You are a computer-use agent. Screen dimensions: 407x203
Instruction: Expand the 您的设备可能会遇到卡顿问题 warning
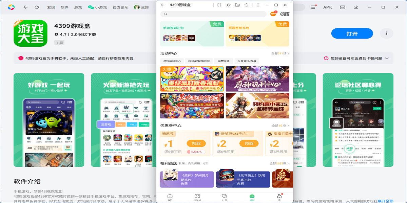(x=386, y=58)
